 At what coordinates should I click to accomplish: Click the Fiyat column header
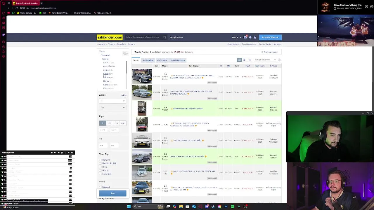[x=248, y=66]
